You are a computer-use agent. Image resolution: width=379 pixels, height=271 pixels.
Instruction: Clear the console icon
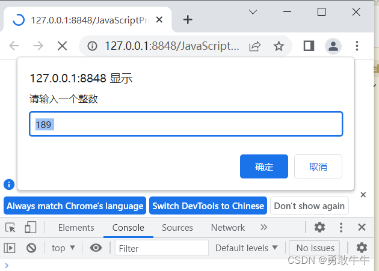(31, 248)
